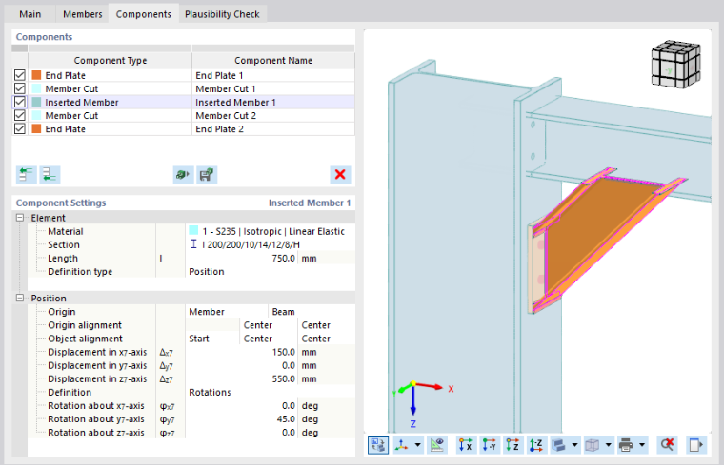Click the transparent cube display icon
Viewport: 724px width, 465px height.
[593, 445]
